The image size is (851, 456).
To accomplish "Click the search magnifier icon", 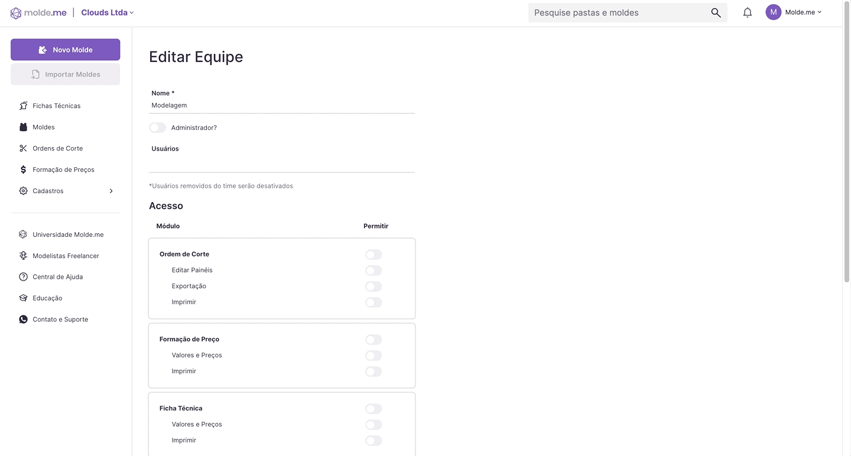I will pyautogui.click(x=716, y=12).
